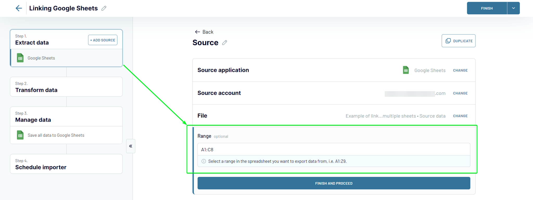This screenshot has width=533, height=200.
Task: Select the Google Sheets source in Step 1
Action: coord(66,58)
